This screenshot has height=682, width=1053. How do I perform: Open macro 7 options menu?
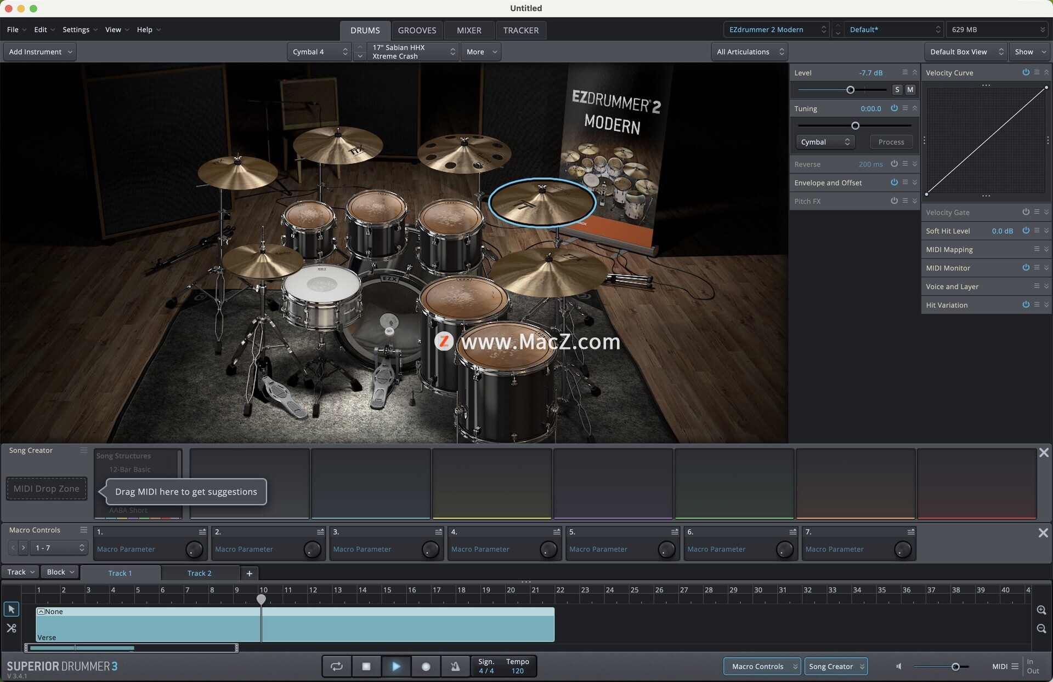click(911, 532)
